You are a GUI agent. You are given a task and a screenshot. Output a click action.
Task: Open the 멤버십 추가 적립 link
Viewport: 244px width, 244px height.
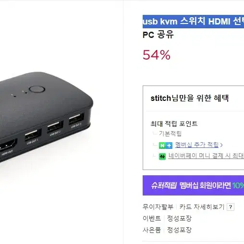[197, 145]
